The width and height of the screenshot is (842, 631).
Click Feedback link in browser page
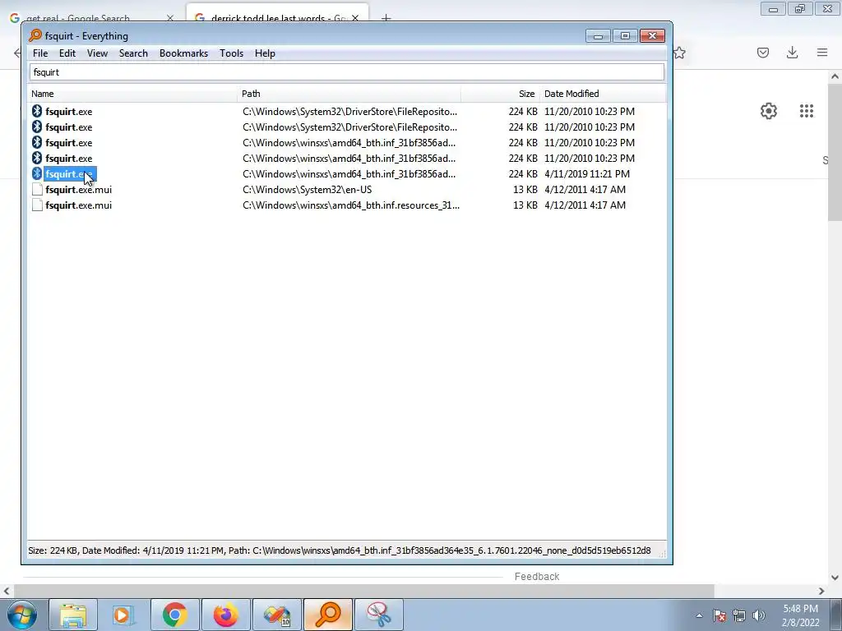(x=537, y=577)
